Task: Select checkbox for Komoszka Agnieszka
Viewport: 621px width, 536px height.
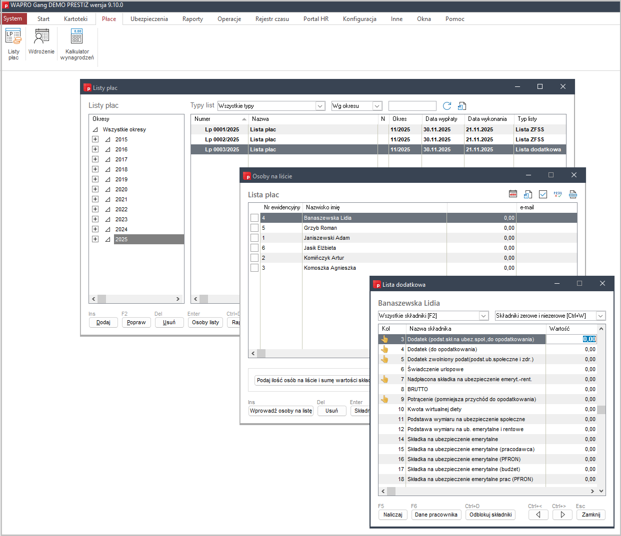Action: pyautogui.click(x=254, y=268)
